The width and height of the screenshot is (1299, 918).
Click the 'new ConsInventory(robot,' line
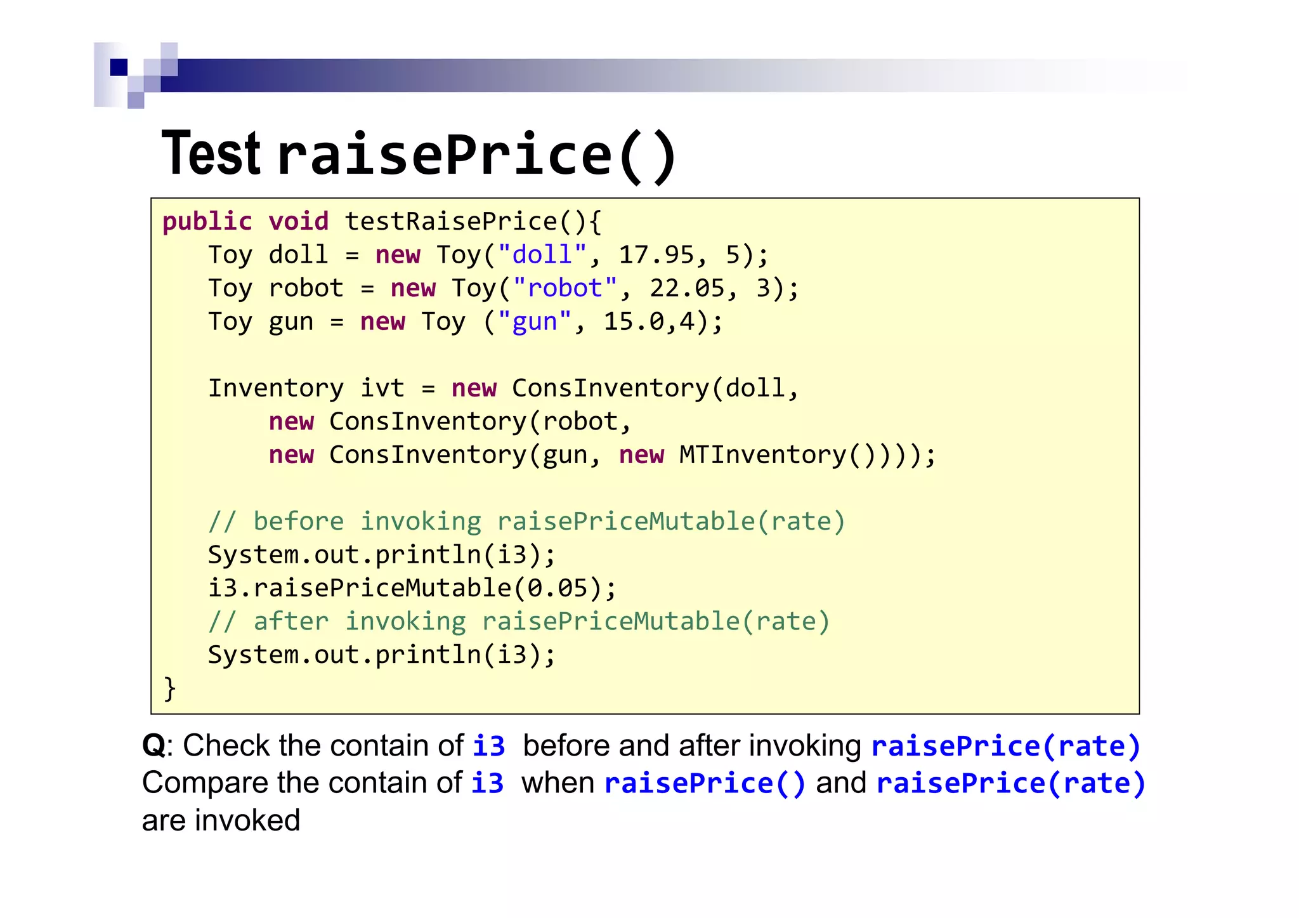[x=450, y=422]
